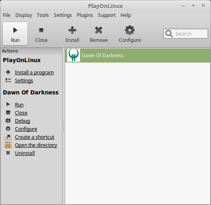Click the Close link in sidebar
Image resolution: width=211 pixels, height=205 pixels.
pyautogui.click(x=21, y=113)
